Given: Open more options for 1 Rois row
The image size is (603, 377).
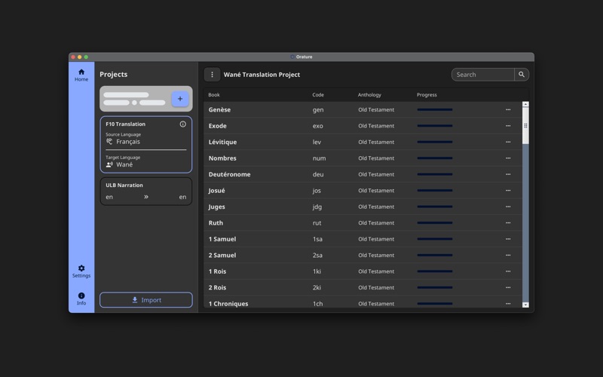Looking at the screenshot, I should click(x=508, y=271).
